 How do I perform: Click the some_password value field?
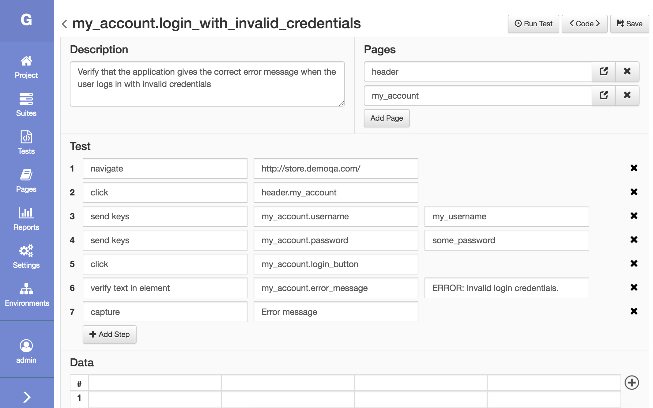[x=506, y=240]
